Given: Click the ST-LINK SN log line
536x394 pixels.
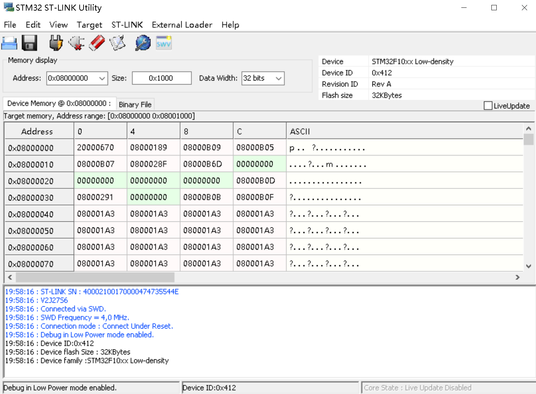Looking at the screenshot, I should 92,291.
